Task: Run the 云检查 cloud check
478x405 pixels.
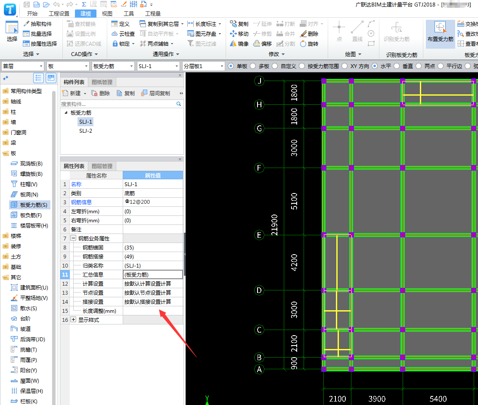Action: tap(123, 34)
